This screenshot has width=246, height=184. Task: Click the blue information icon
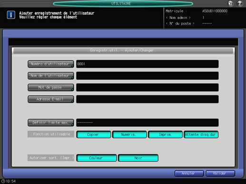(x=11, y=15)
